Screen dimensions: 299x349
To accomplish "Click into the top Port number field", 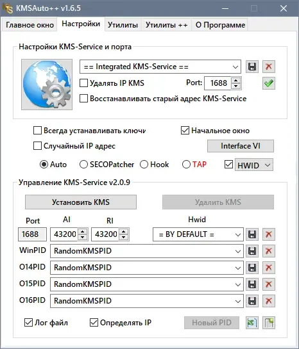I will point(218,83).
